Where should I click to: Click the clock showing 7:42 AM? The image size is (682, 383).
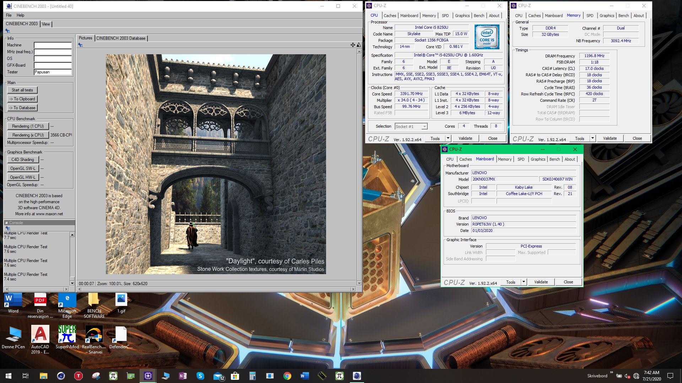pos(651,373)
